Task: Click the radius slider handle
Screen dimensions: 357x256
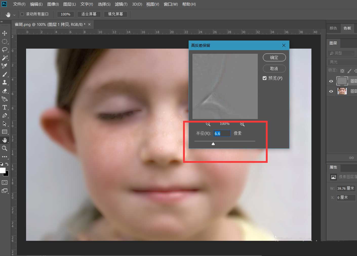Action: click(213, 144)
